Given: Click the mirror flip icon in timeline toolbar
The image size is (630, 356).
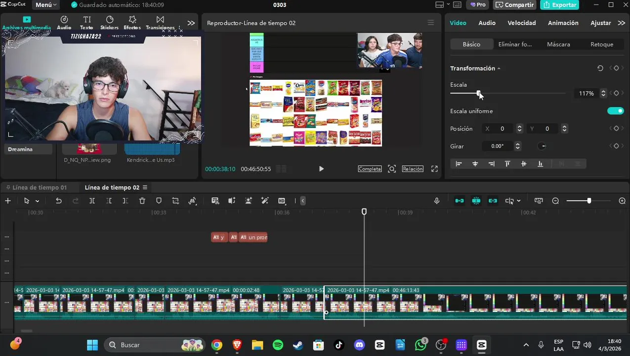Looking at the screenshot, I should pos(192,201).
